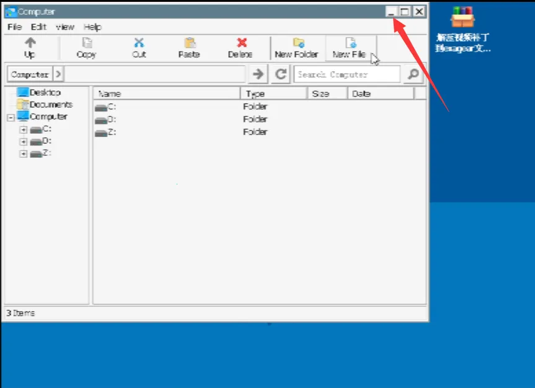Refresh the current folder view
Image resolution: width=535 pixels, height=388 pixels.
click(x=281, y=74)
